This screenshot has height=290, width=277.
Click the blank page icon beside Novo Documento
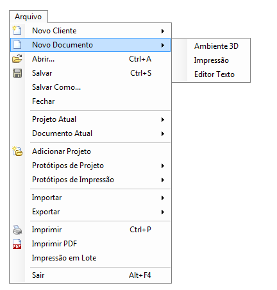tap(17, 45)
